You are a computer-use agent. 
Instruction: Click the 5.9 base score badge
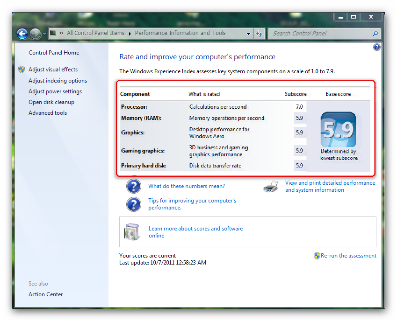338,130
